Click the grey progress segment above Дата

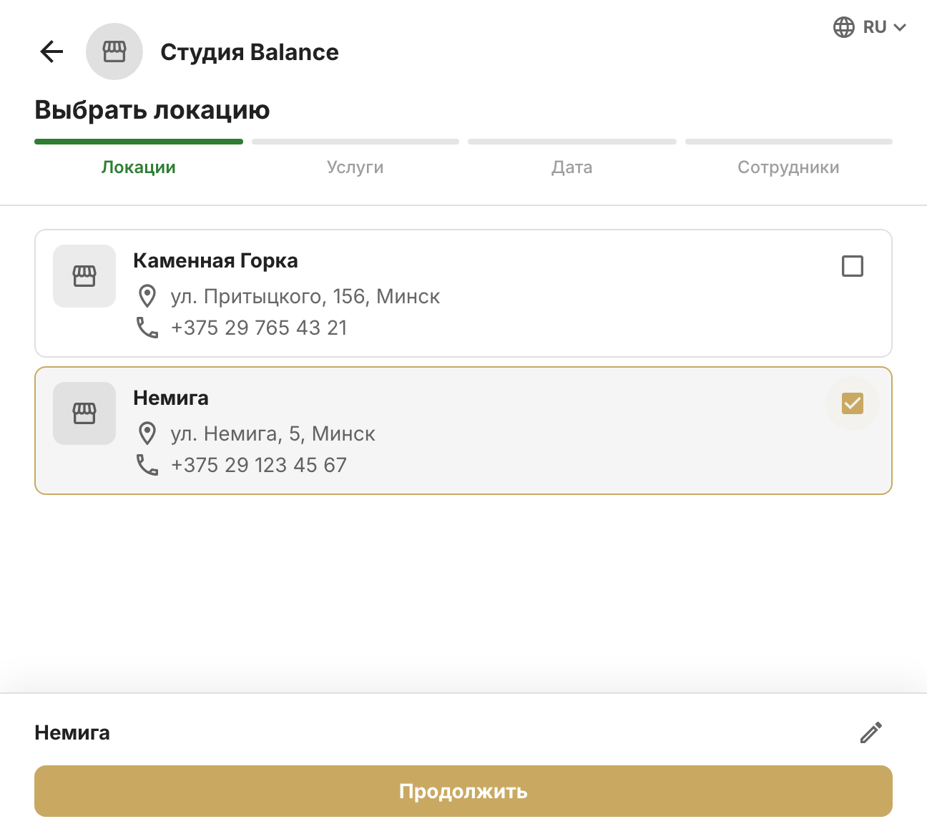[572, 142]
